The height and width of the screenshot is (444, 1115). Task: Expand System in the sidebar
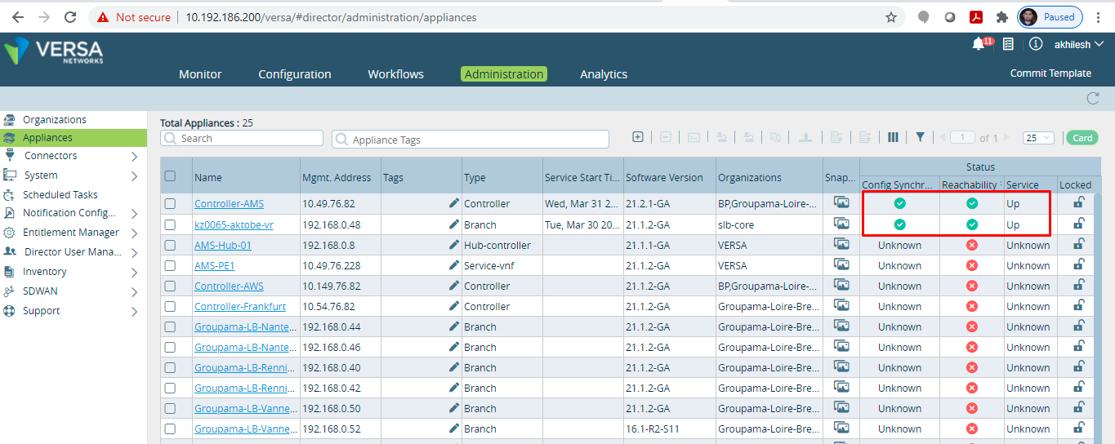(x=134, y=175)
